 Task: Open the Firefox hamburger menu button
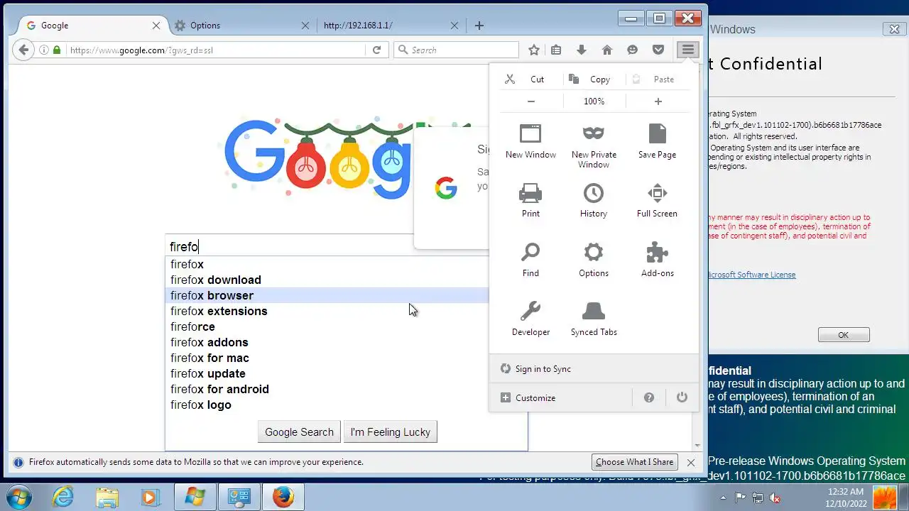pyautogui.click(x=687, y=50)
